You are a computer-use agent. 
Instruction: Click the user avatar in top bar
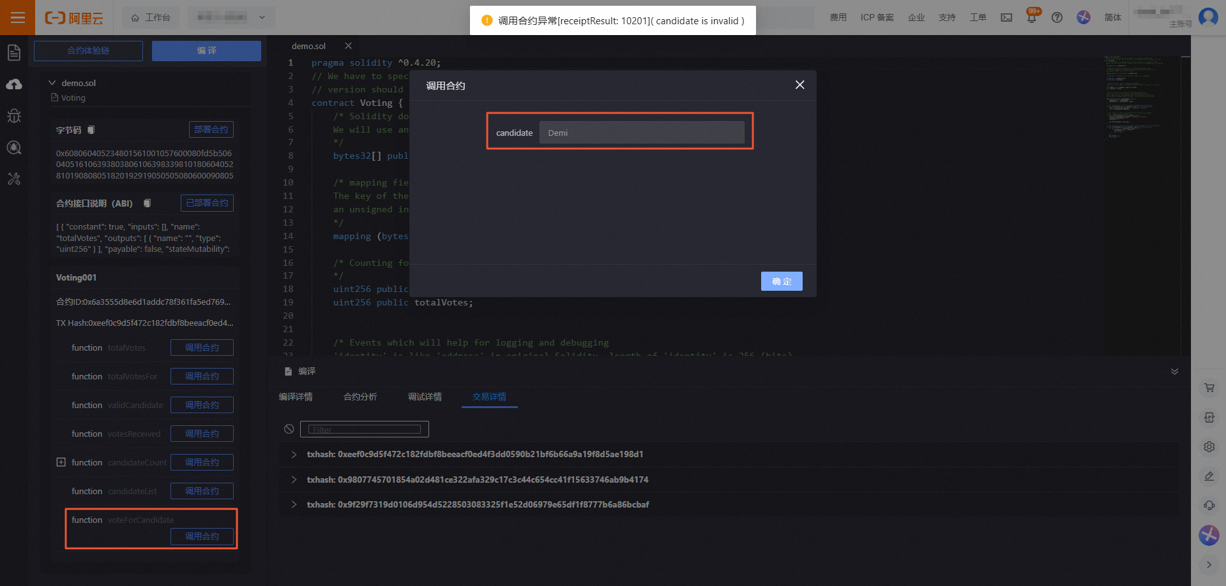pos(1208,17)
